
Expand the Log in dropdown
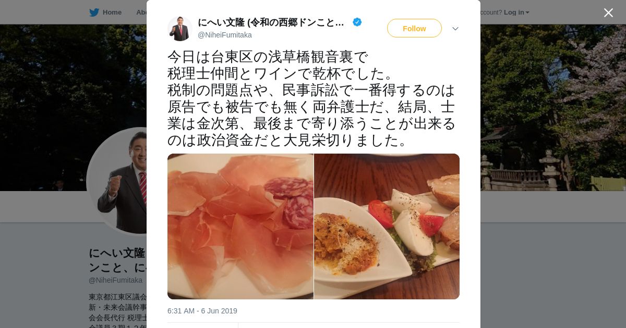click(x=516, y=12)
